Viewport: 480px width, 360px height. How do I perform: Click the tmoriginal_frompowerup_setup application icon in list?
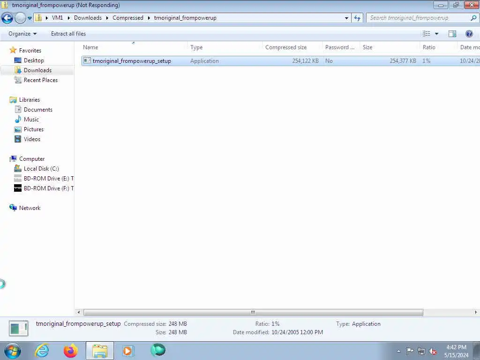tap(87, 60)
